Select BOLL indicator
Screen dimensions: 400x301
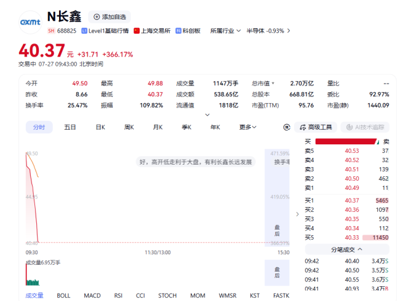click(63, 295)
